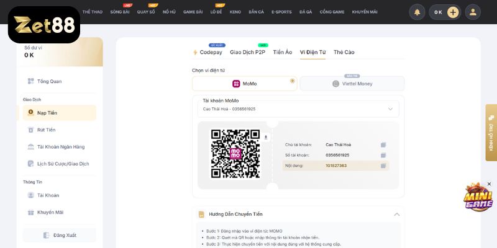
Task: Click the 0 K balance in header
Action: pyautogui.click(x=438, y=12)
